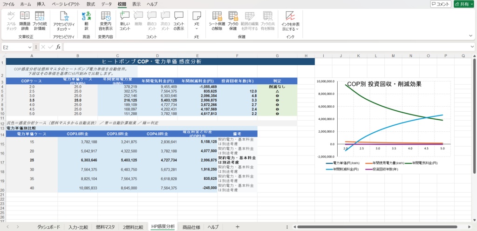Switch to the 挿入 ribbon tab
Image resolution: width=477 pixels, height=231 pixels.
pyautogui.click(x=41, y=4)
